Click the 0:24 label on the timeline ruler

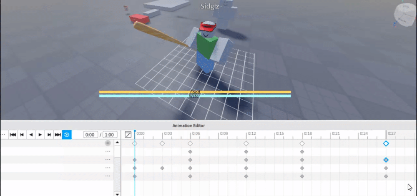pos(364,133)
